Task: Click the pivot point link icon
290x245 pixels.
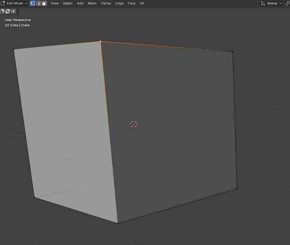Action: tap(287, 3)
